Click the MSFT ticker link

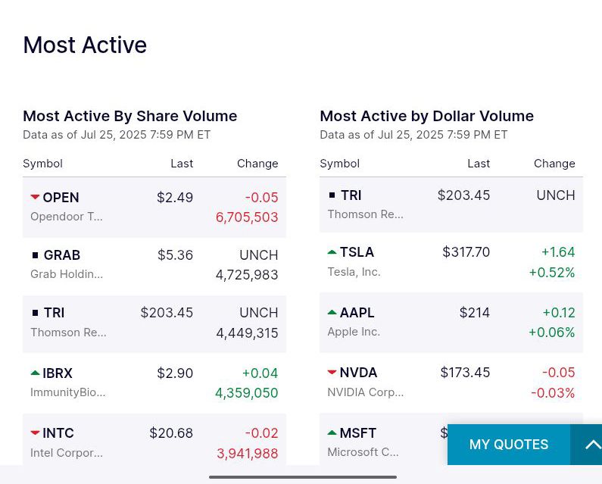click(357, 433)
